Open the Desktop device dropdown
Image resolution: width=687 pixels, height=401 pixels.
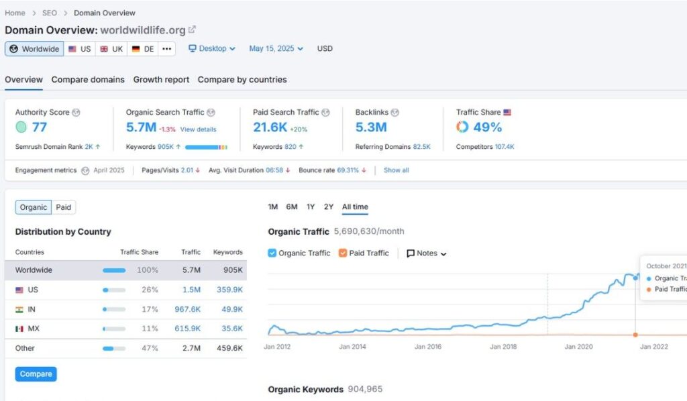[x=212, y=48]
